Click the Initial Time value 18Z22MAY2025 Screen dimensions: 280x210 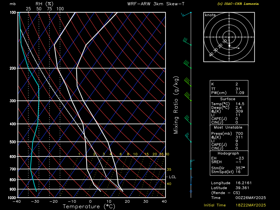[x=251, y=205]
